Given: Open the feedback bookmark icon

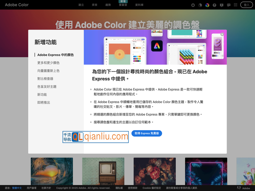Looking at the screenshot, I should click(x=222, y=5).
